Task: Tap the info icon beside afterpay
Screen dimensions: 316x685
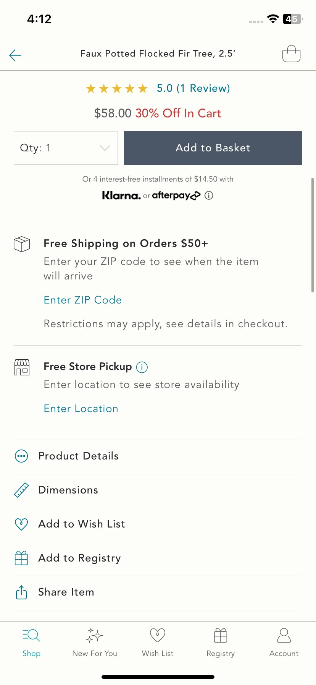Action: click(209, 195)
